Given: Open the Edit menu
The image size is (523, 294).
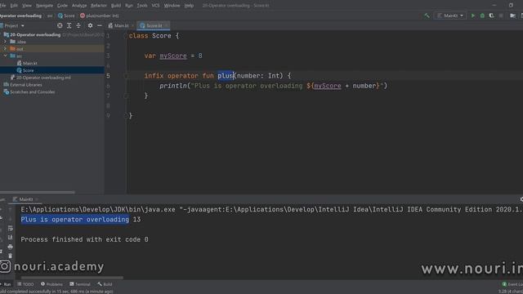Looking at the screenshot, I should click(x=14, y=6).
